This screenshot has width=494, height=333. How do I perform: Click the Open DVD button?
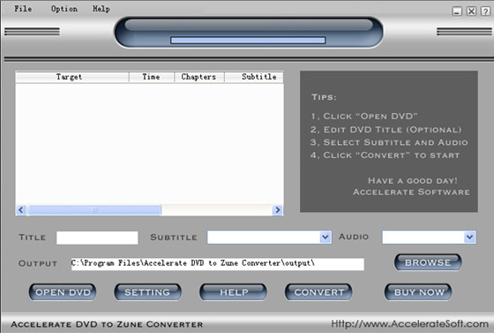coord(63,292)
